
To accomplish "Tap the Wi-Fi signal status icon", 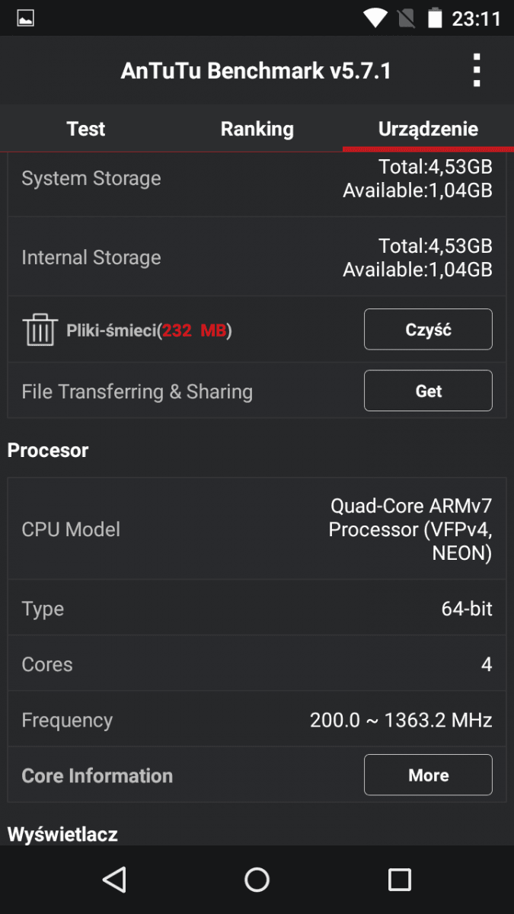I will point(375,18).
